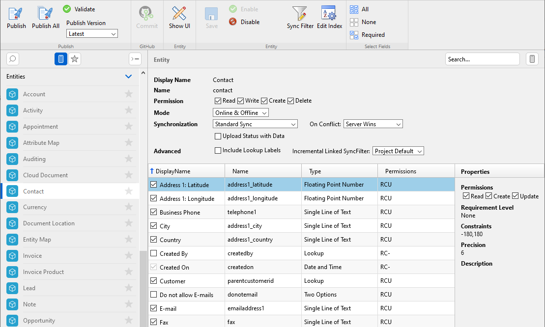Check the Created By field checkbox
The height and width of the screenshot is (327, 545).
coord(154,254)
